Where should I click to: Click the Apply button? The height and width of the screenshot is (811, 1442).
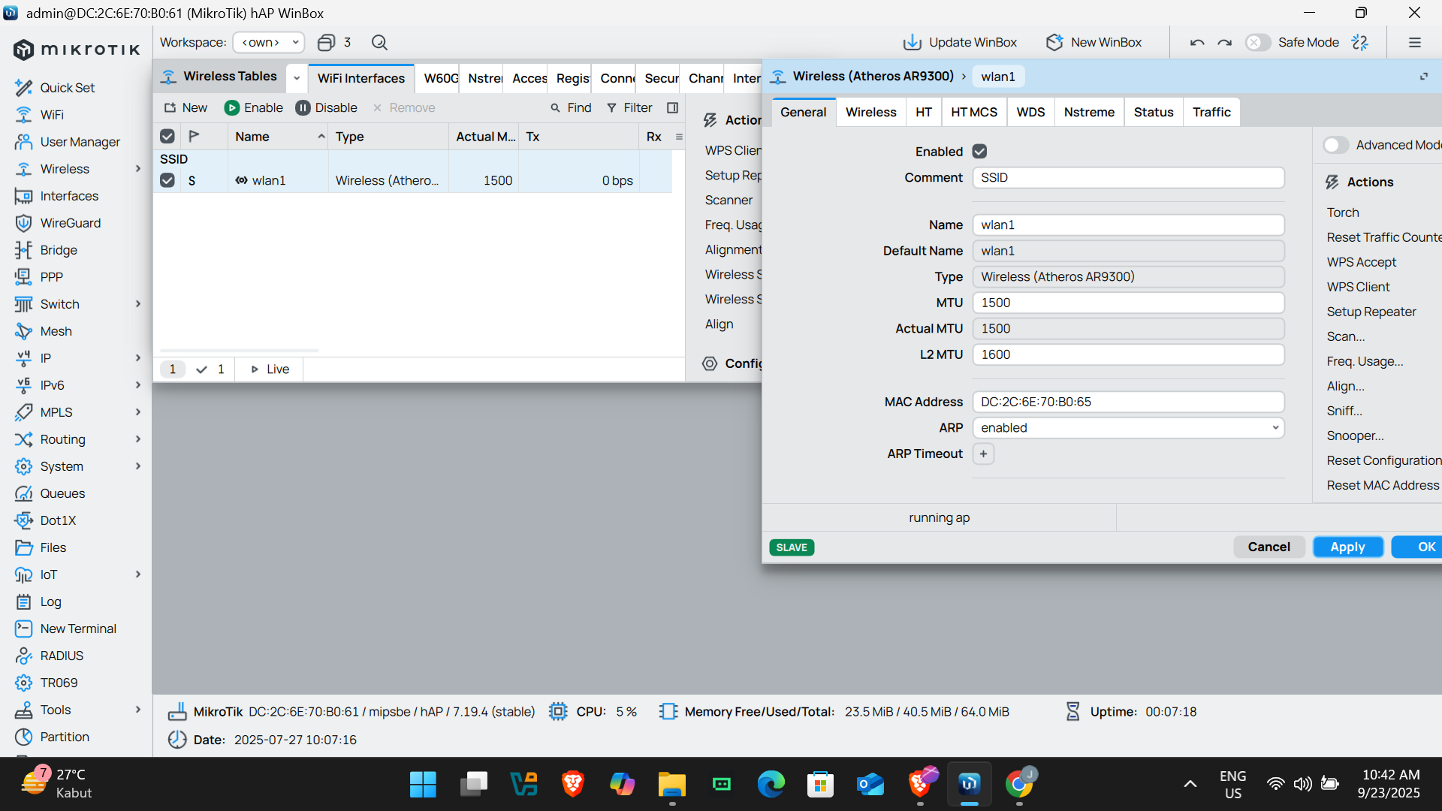tap(1347, 547)
